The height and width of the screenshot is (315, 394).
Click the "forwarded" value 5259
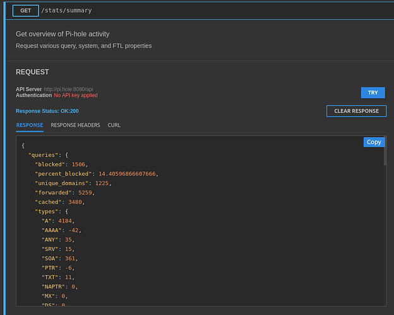[x=85, y=193]
